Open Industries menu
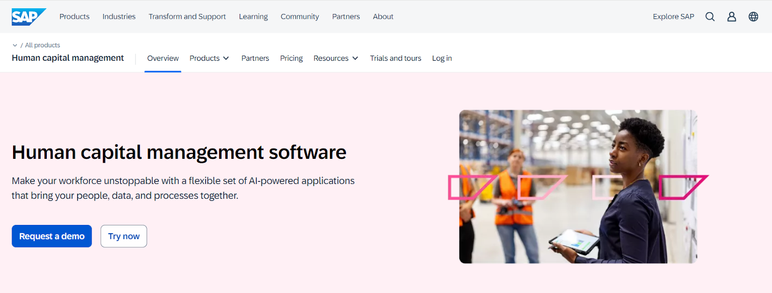772x293 pixels. click(x=119, y=16)
